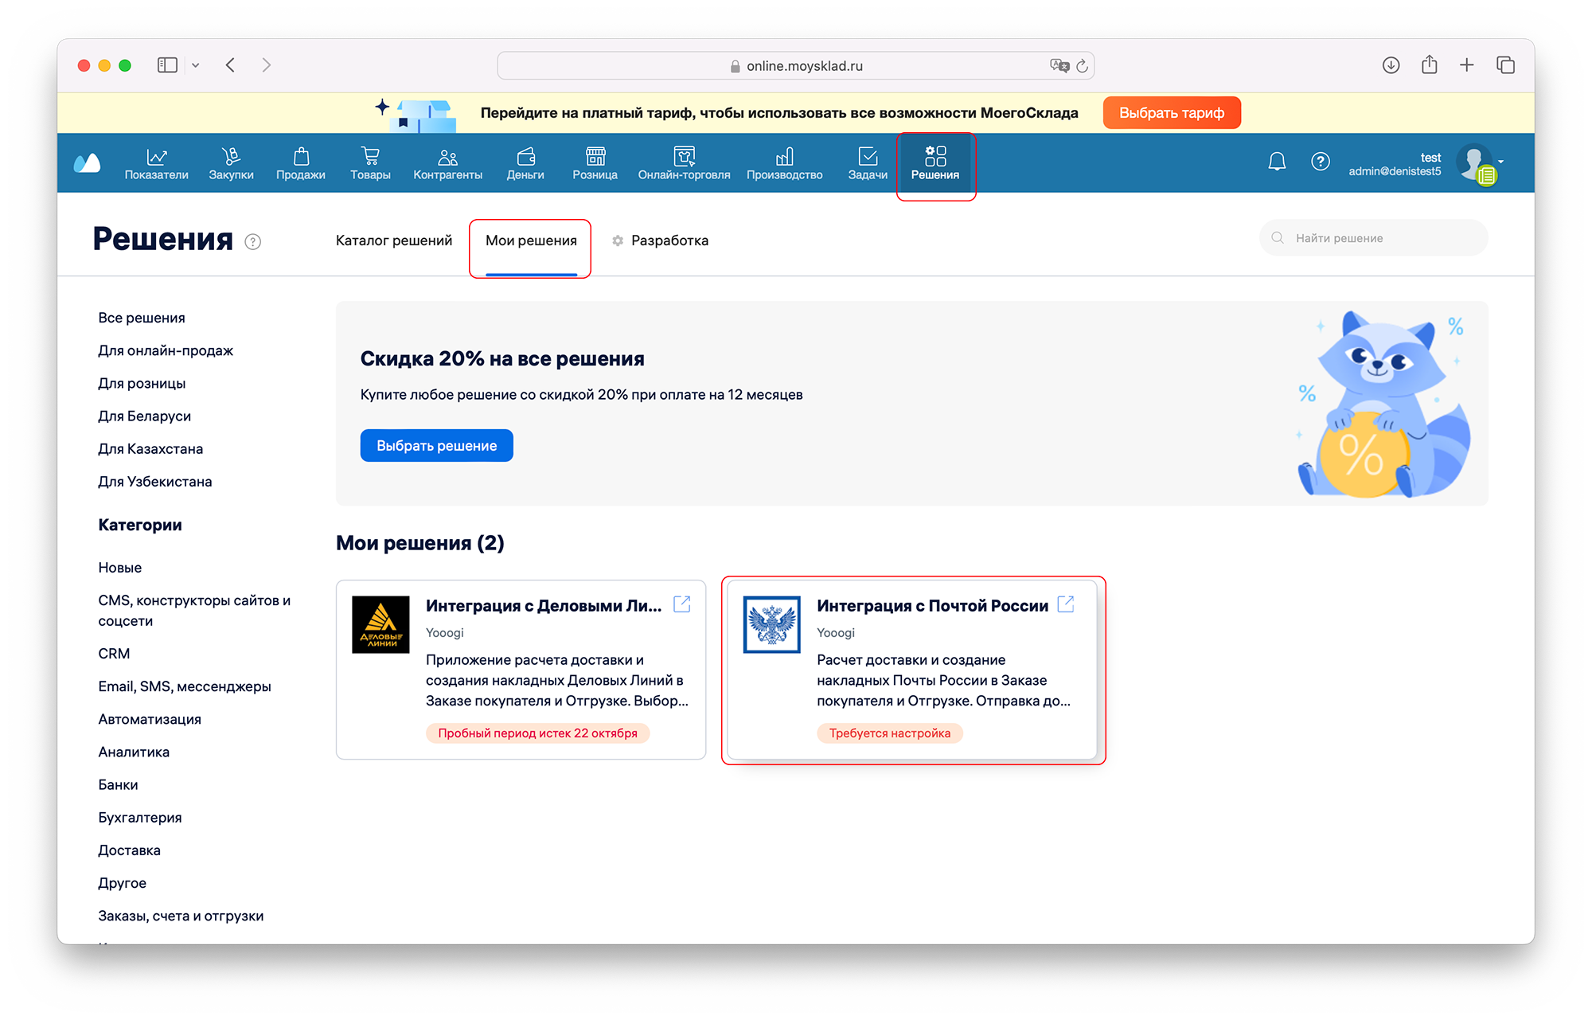Image resolution: width=1592 pixels, height=1020 pixels.
Task: Select the Доставка category
Action: pyautogui.click(x=129, y=850)
